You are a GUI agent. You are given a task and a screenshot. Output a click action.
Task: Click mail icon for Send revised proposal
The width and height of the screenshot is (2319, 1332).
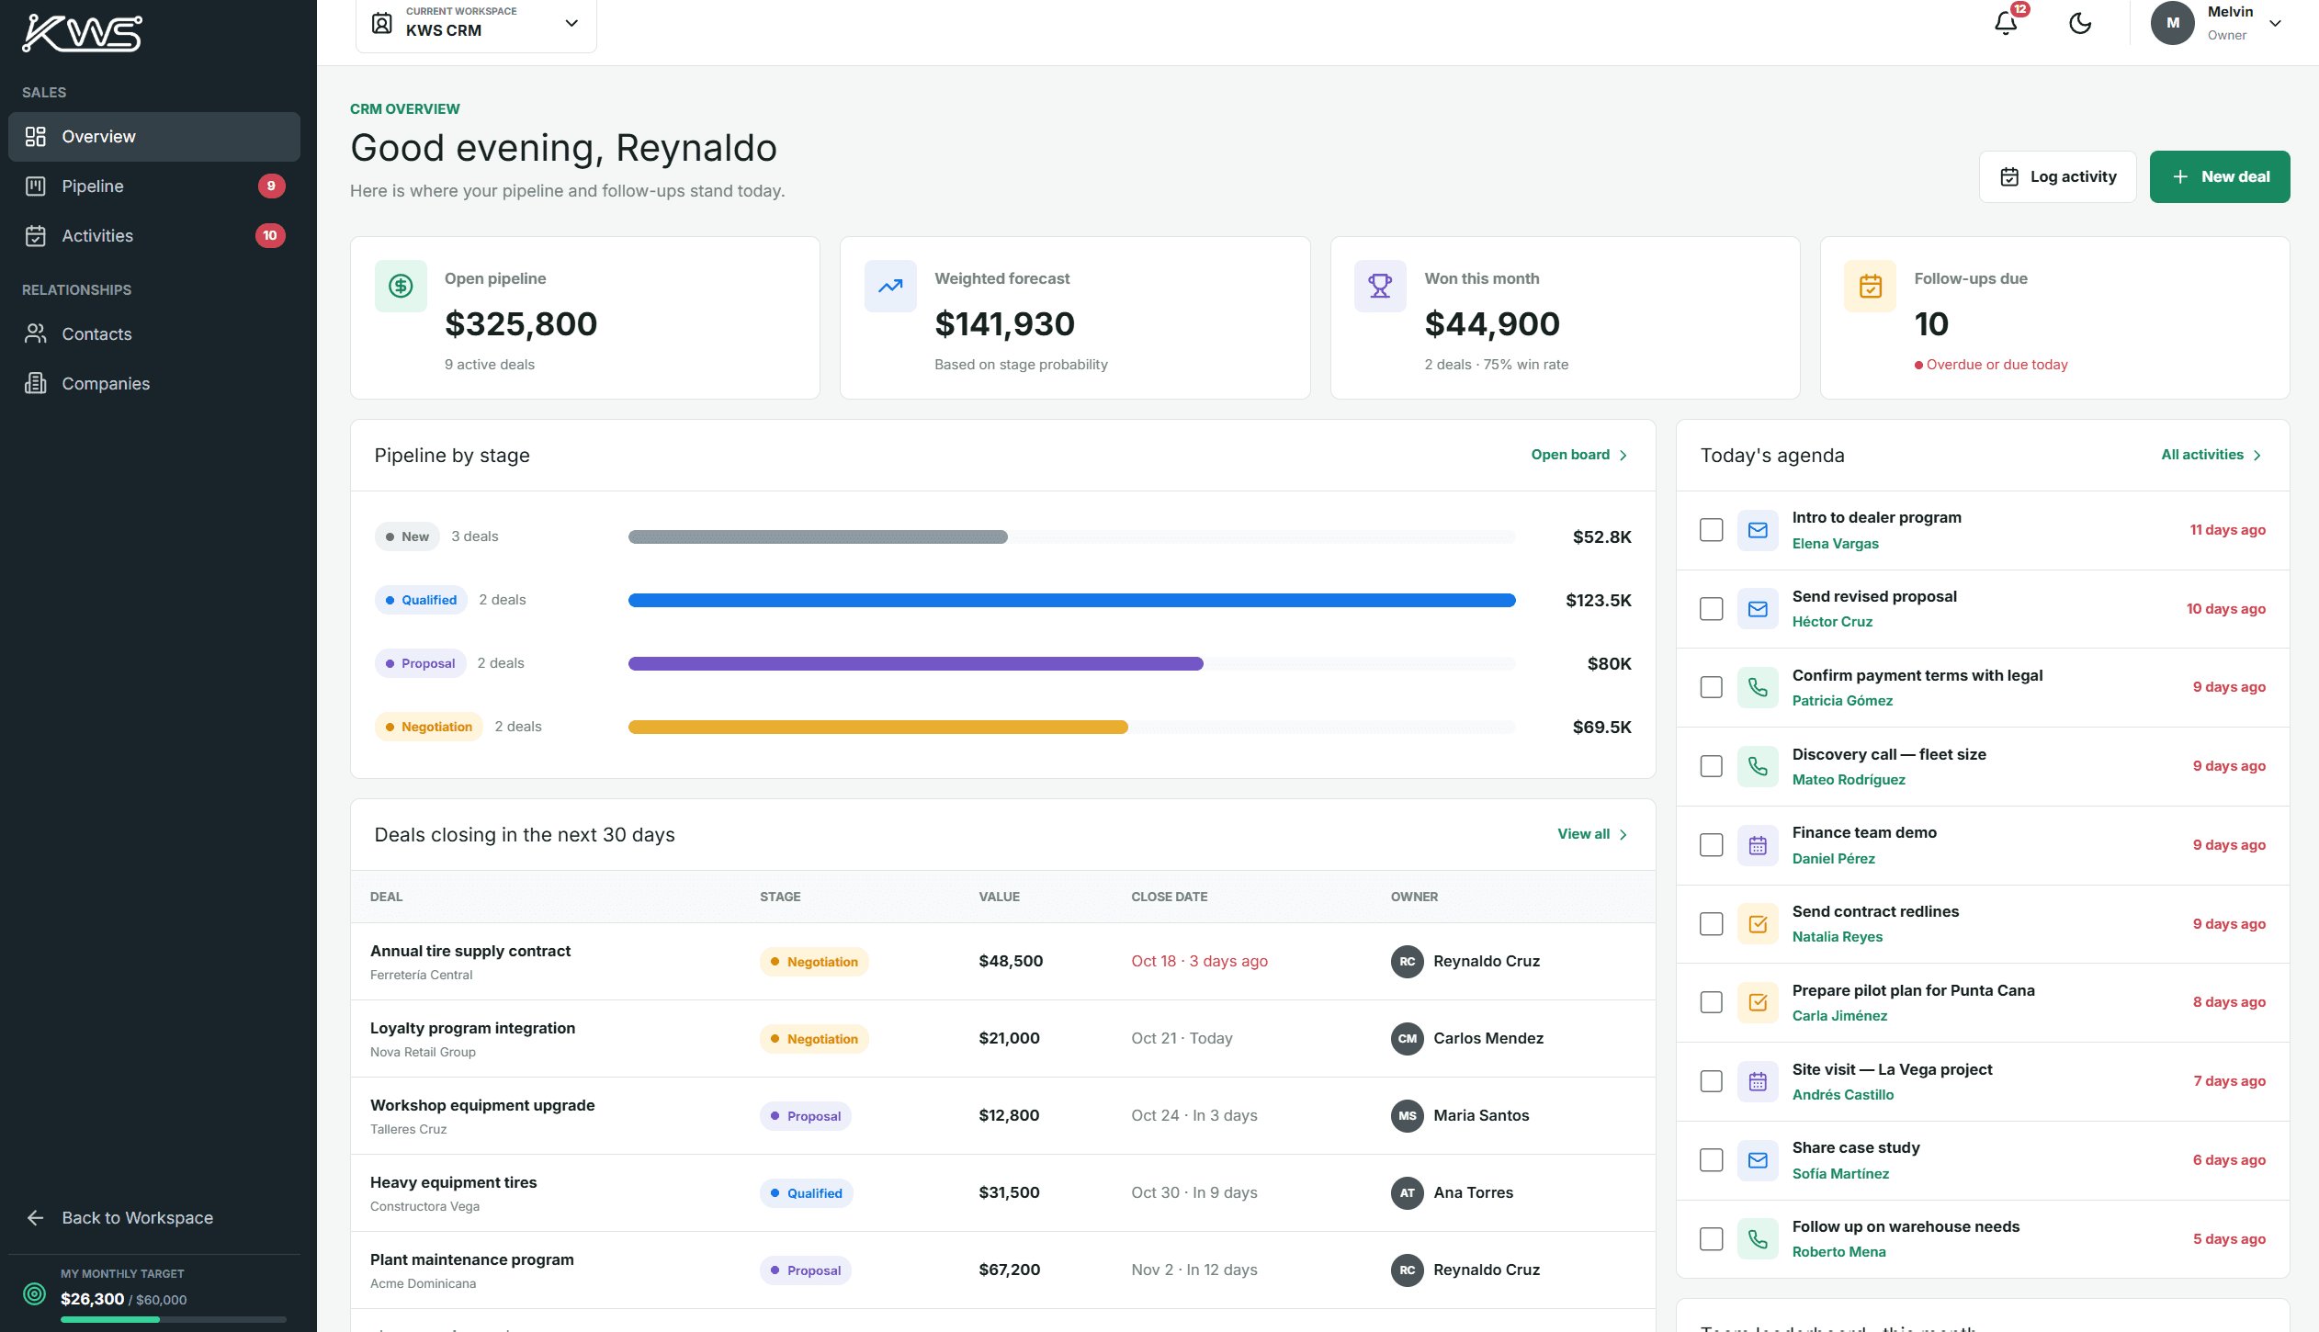[1758, 609]
